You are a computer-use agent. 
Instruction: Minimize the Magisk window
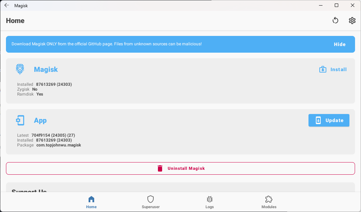pos(320,5)
